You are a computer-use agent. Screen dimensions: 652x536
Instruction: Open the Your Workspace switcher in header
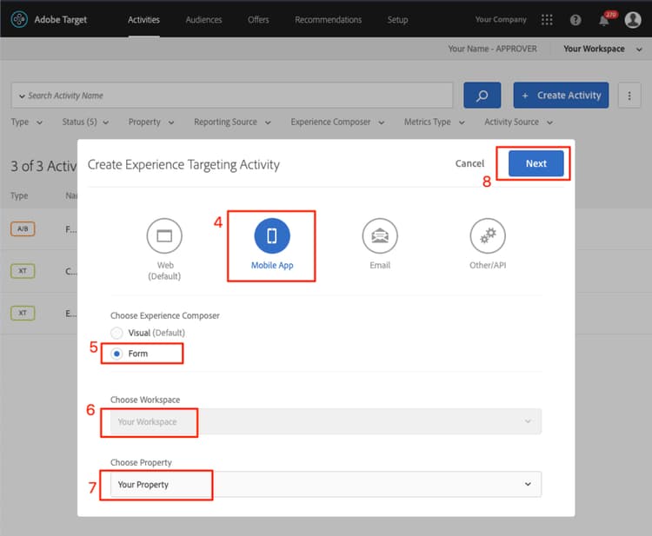[x=602, y=49]
